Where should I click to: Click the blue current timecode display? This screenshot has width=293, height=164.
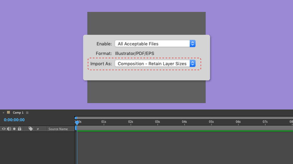point(14,120)
